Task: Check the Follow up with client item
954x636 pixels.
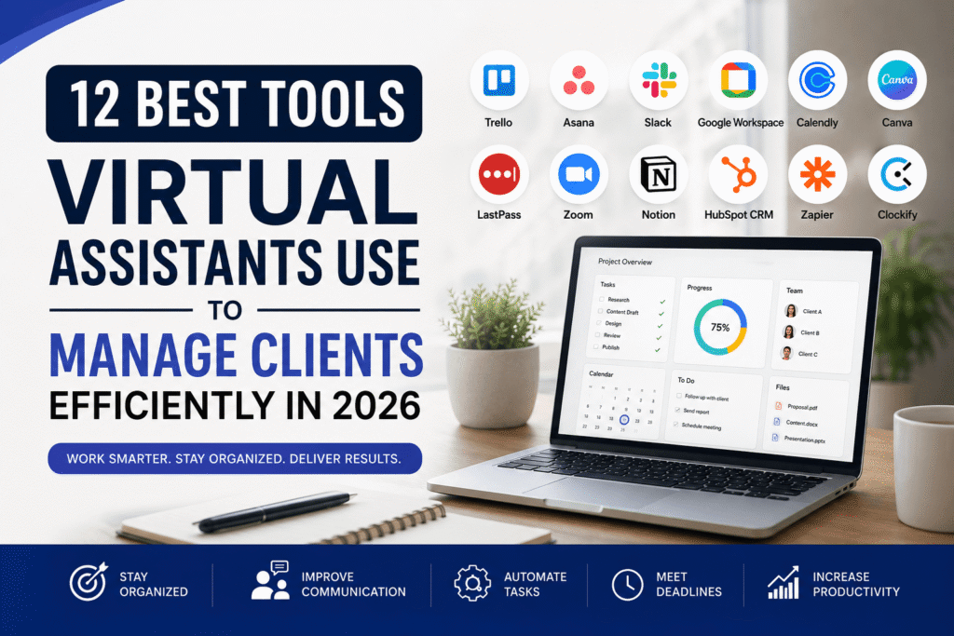Action: (679, 395)
